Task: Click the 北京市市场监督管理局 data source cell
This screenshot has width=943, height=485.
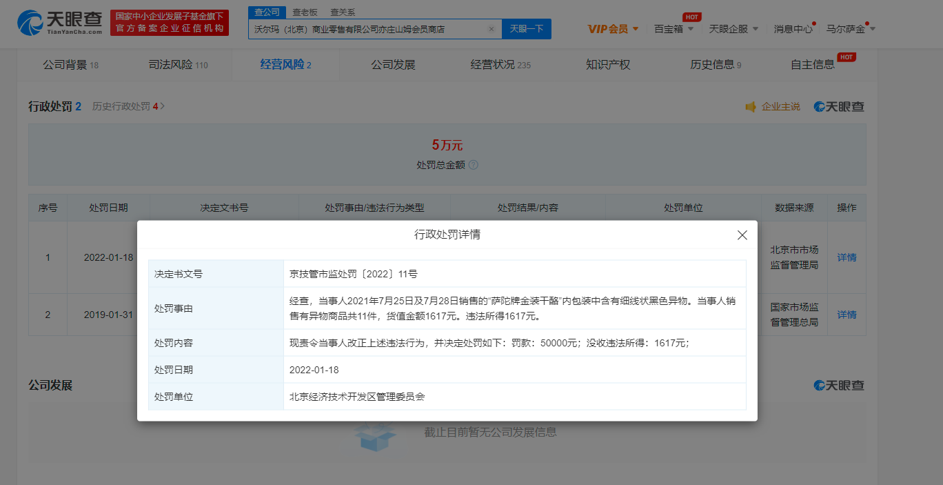Action: click(x=794, y=257)
